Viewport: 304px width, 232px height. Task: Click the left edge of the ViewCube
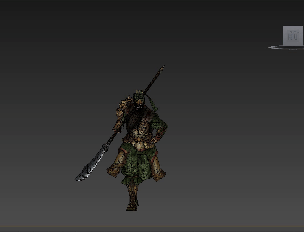[x=284, y=36]
